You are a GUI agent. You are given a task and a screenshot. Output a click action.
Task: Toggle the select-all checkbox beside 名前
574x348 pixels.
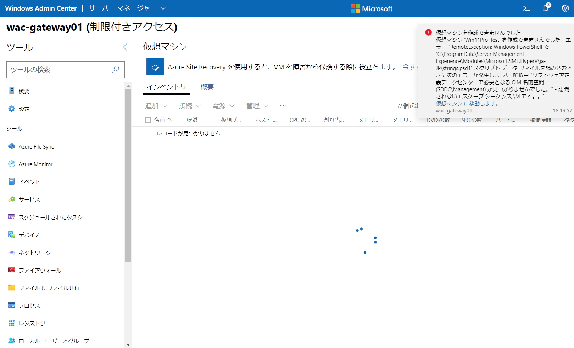pyautogui.click(x=148, y=120)
